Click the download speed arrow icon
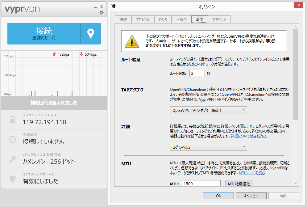Viewport: 307px width, 207px height. (81, 54)
